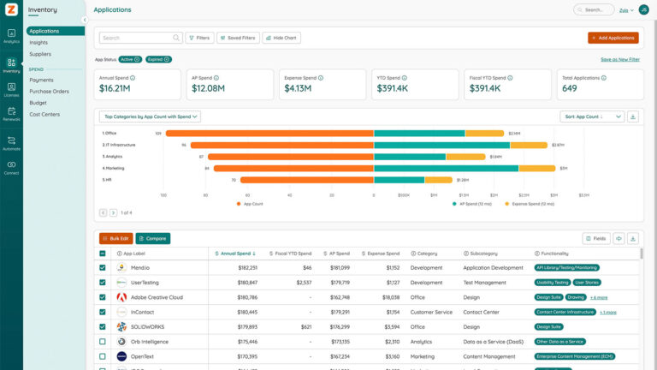Download the chart using the download icon
This screenshot has height=370, width=657.
[633, 116]
